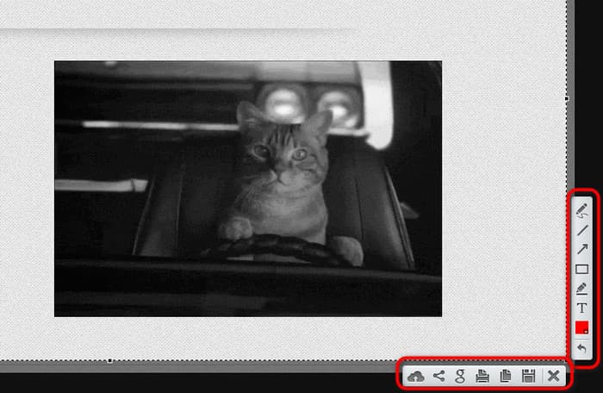Copy the screenshot to clipboard

(506, 376)
